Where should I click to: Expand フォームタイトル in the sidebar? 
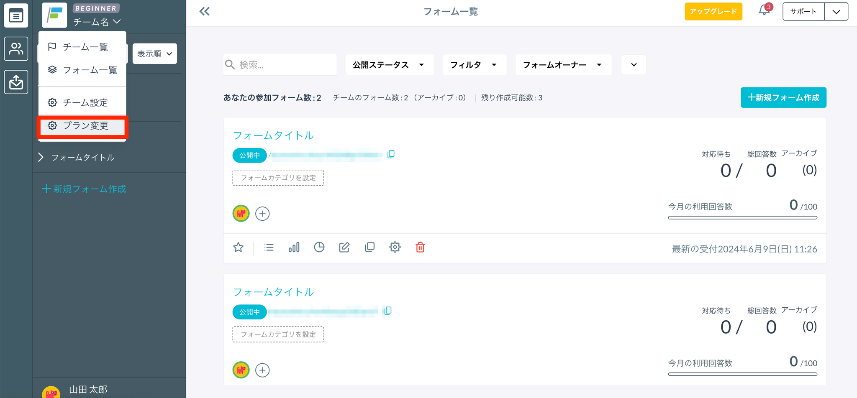coord(41,157)
